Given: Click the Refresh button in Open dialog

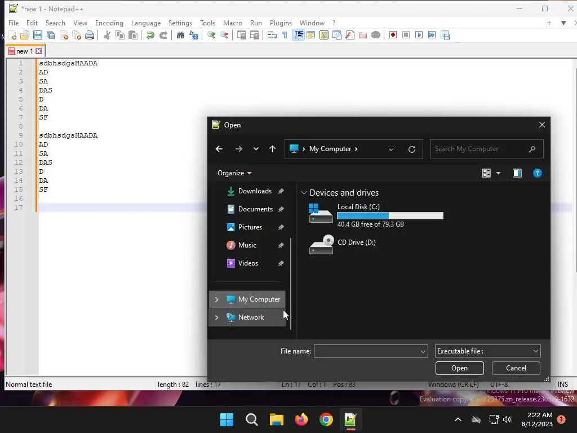Looking at the screenshot, I should click(x=412, y=149).
